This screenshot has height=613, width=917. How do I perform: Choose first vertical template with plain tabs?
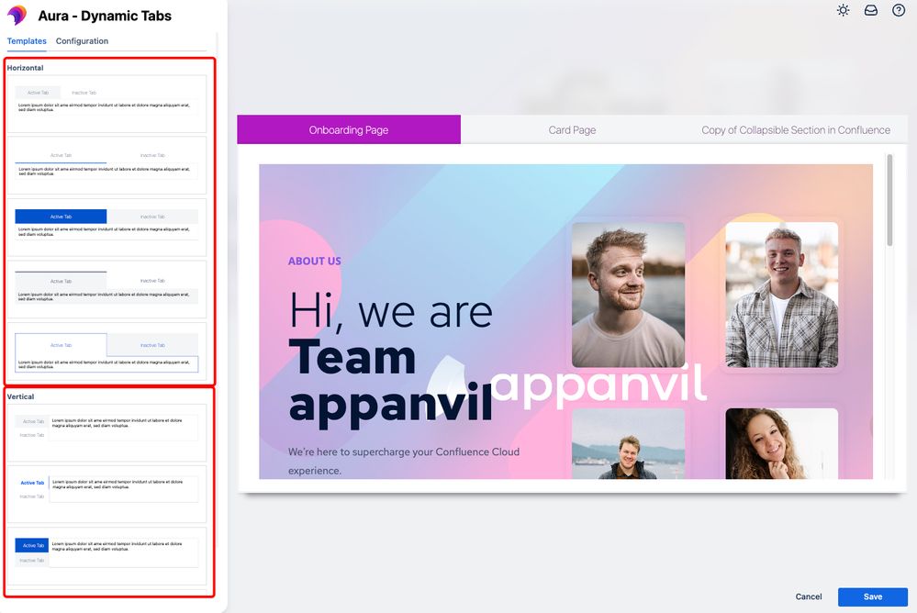[x=106, y=432]
